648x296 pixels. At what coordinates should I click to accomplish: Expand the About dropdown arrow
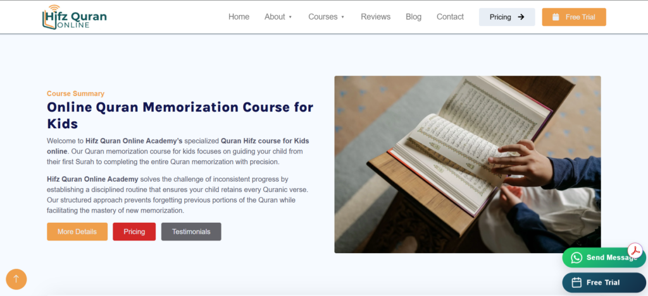click(x=290, y=17)
